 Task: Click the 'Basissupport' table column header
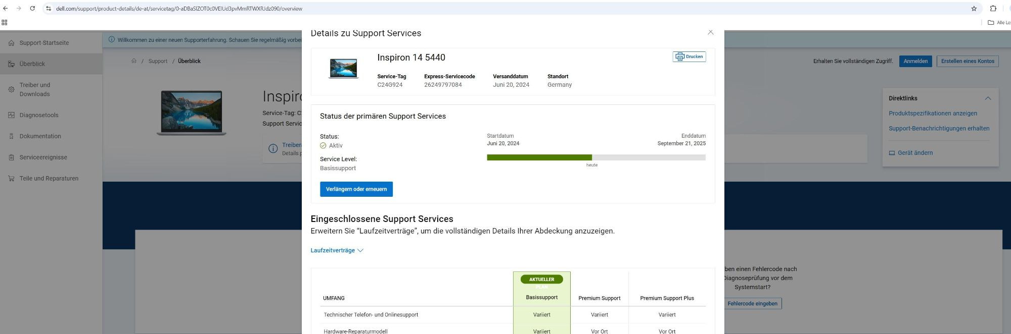(x=541, y=298)
